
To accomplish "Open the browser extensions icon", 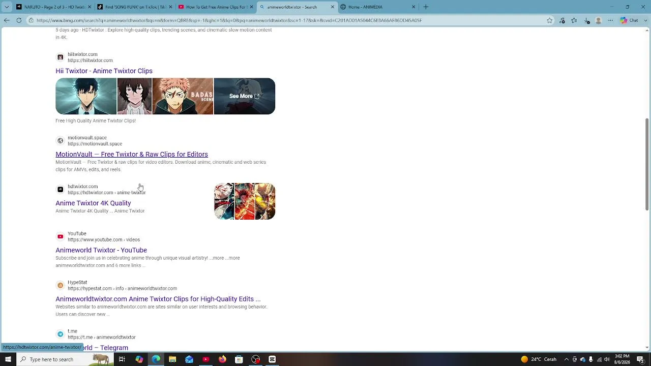I will (x=562, y=20).
